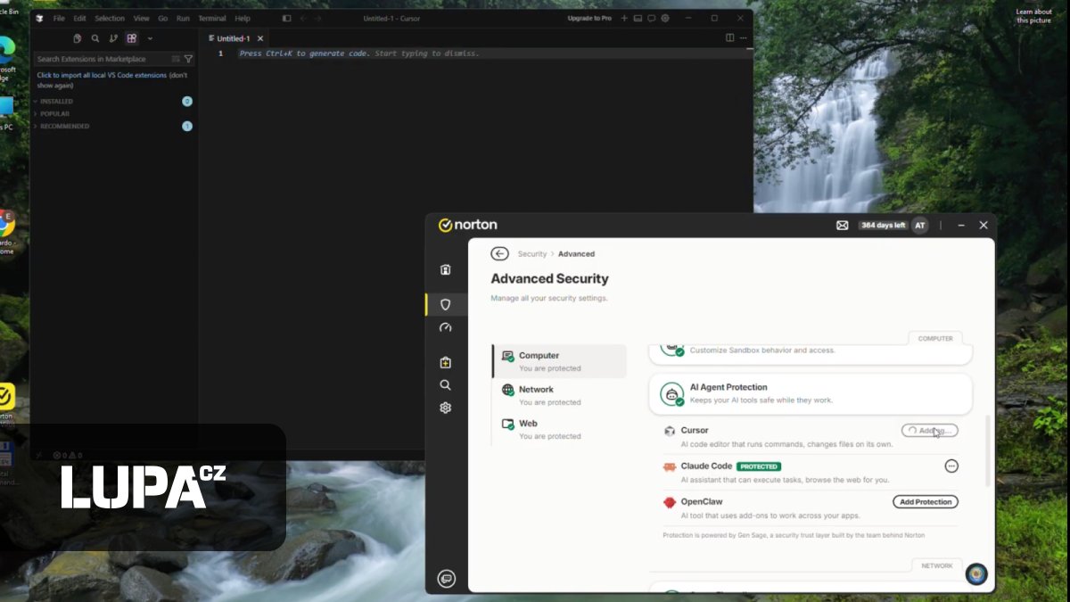Image resolution: width=1070 pixels, height=602 pixels.
Task: Click the Cursor app logo icon
Action: (x=39, y=18)
